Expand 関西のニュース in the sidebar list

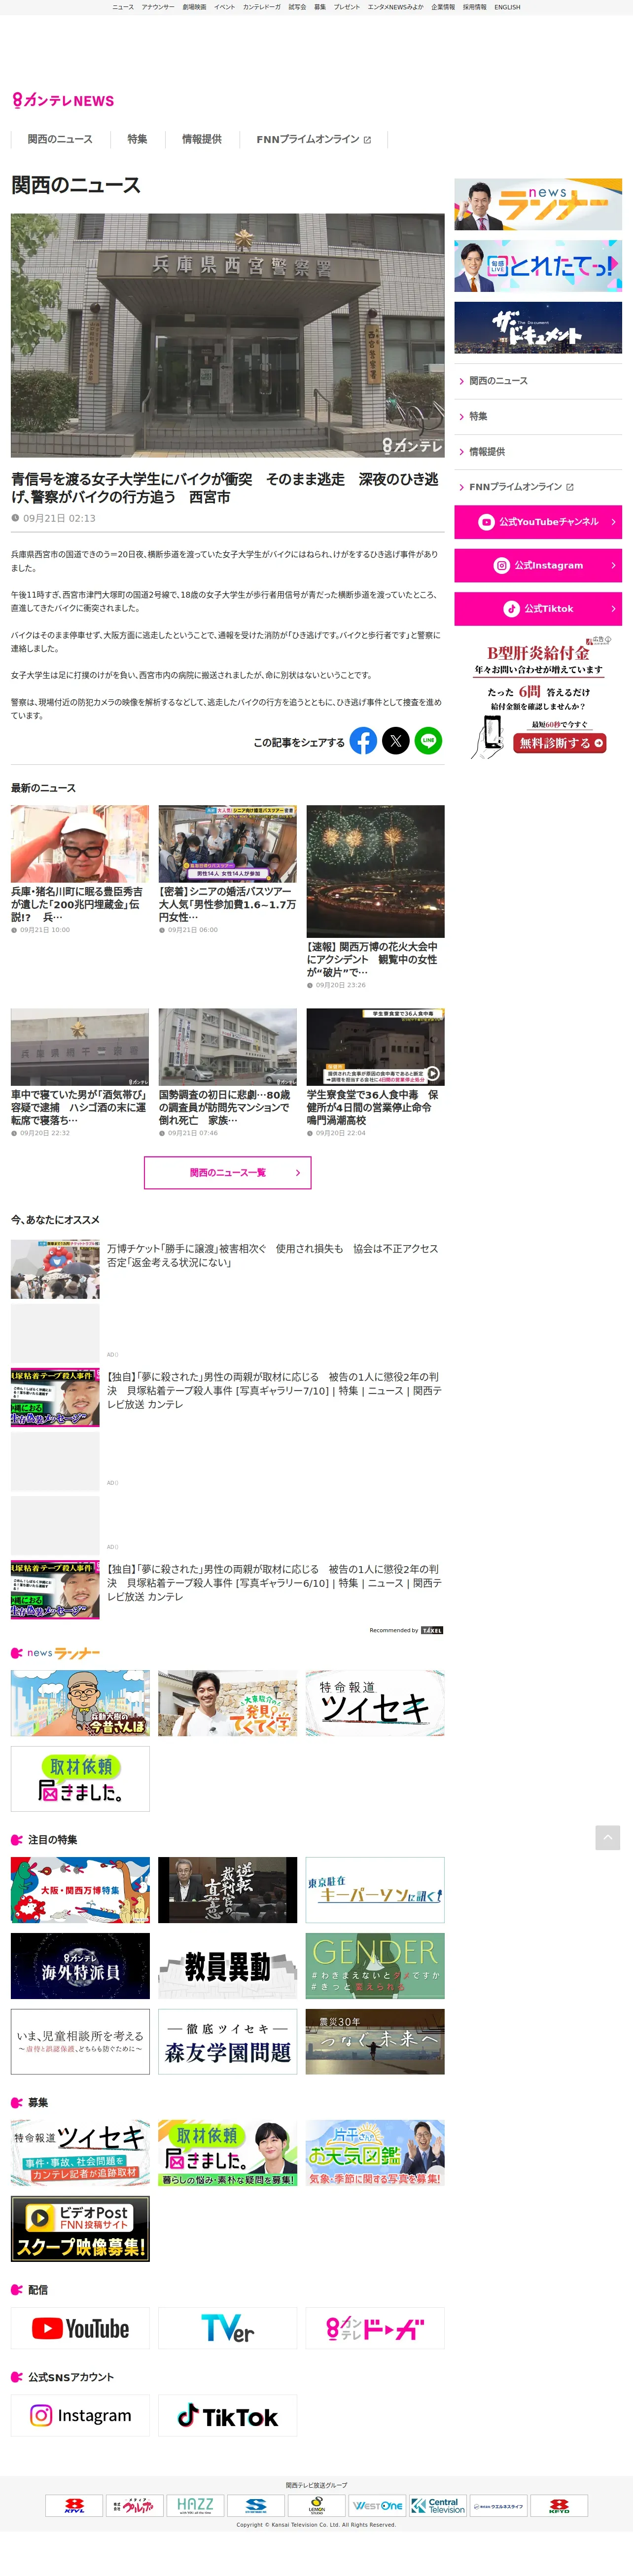pos(538,381)
